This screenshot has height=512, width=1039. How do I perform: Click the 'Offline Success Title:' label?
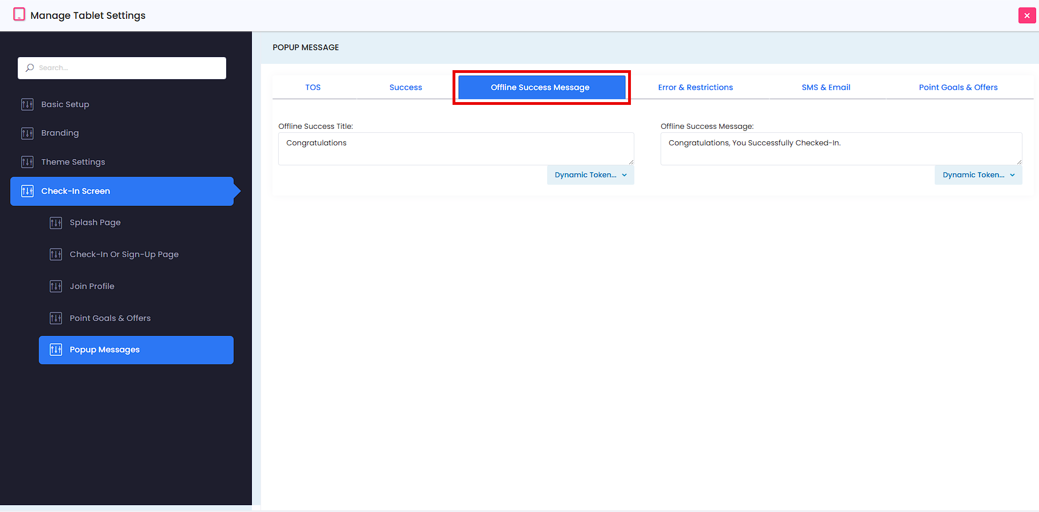click(316, 126)
